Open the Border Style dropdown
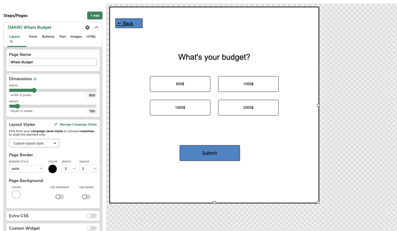Viewport: 397px width, 231px height. pyautogui.click(x=26, y=169)
